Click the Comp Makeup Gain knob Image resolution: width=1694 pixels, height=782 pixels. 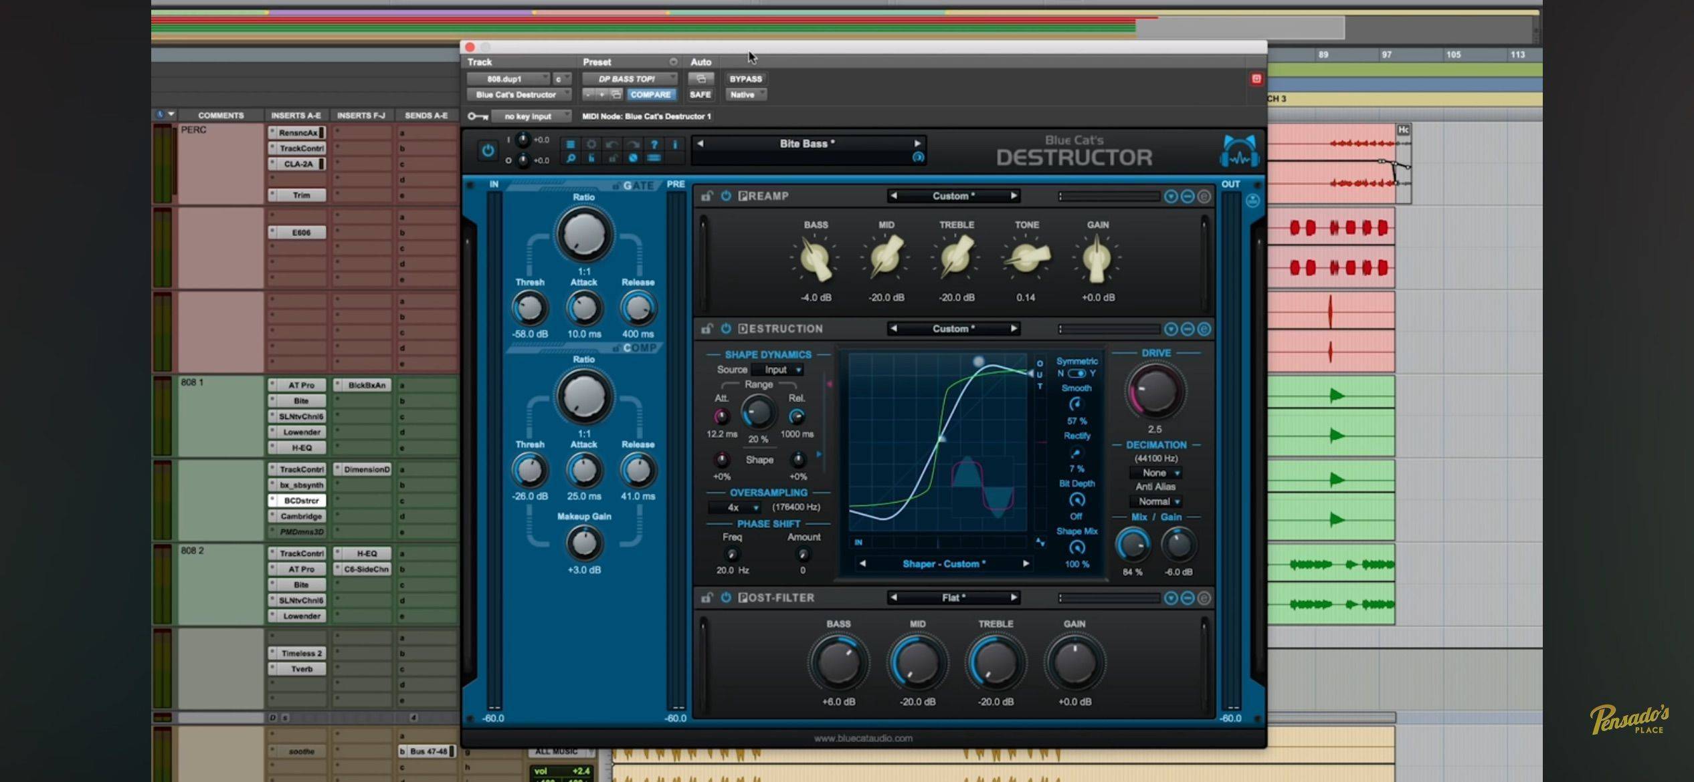pos(584,543)
